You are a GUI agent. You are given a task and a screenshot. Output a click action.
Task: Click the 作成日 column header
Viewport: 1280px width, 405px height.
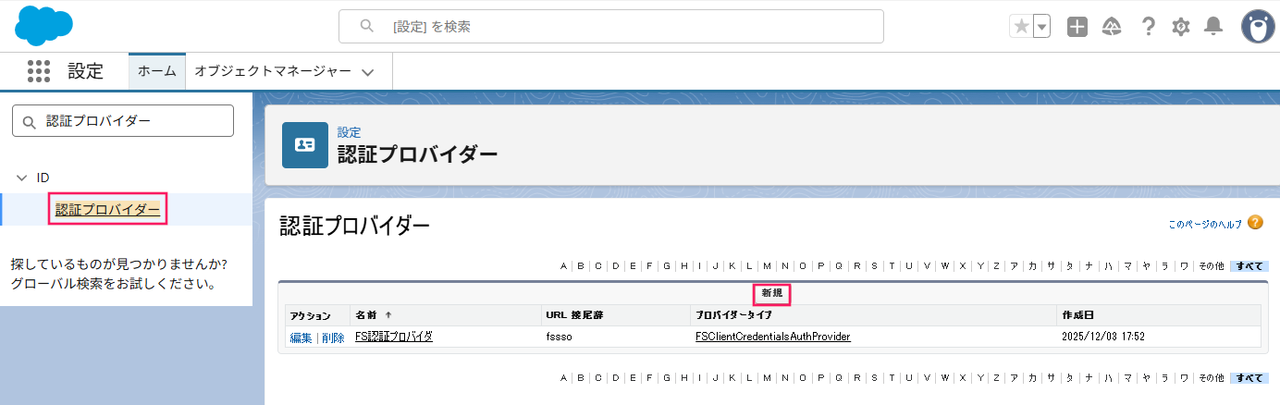coord(1078,315)
